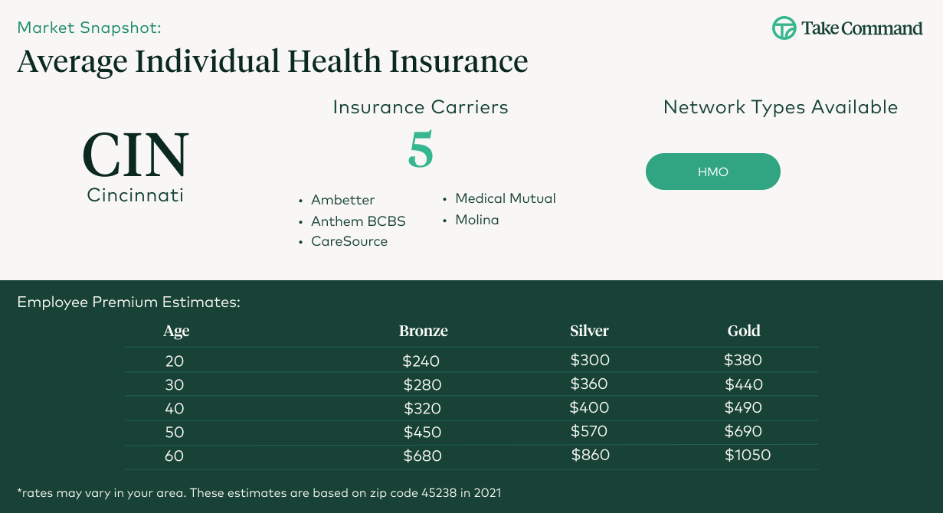This screenshot has width=943, height=513.
Task: Click the Gold $1050 premium value
Action: click(747, 456)
